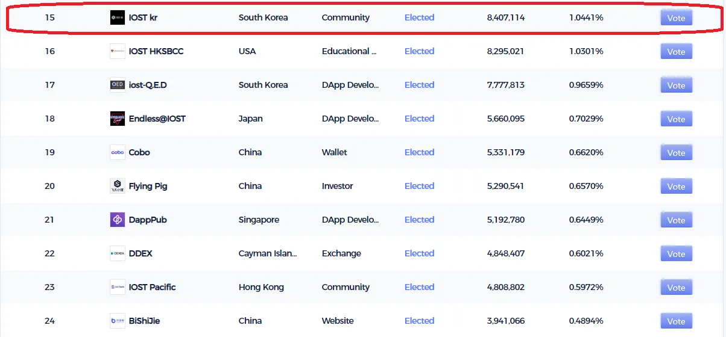Open the DappPub node name
The width and height of the screenshot is (726, 337).
click(148, 220)
